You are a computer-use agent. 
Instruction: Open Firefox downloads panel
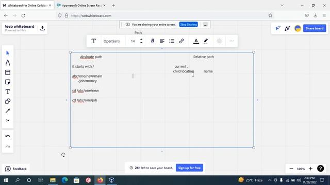(x=315, y=15)
